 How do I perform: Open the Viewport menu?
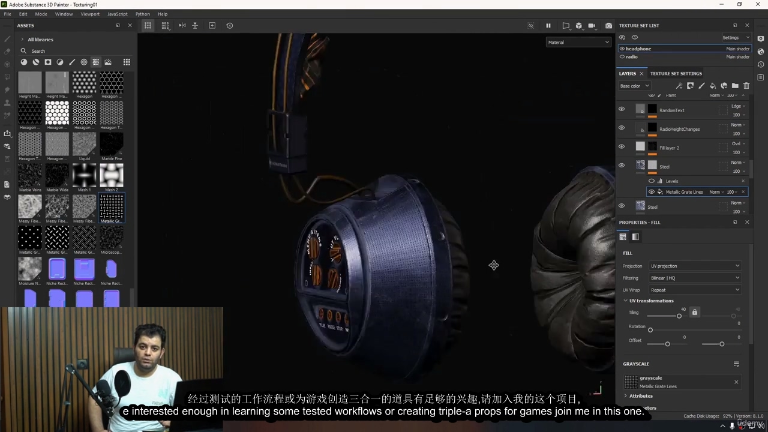90,14
